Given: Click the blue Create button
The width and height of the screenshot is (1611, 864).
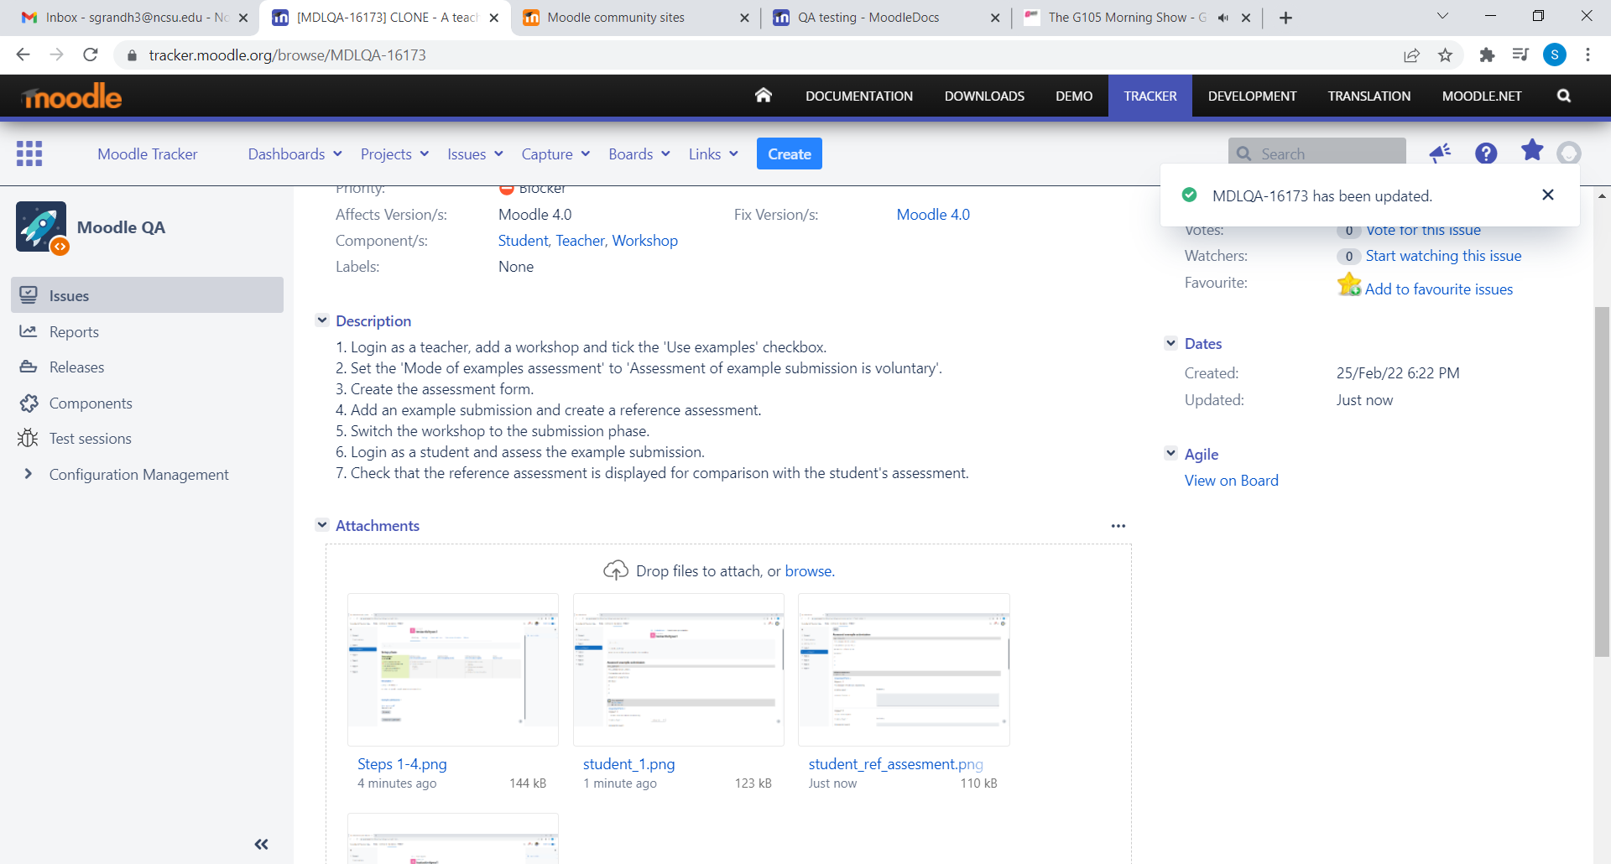Looking at the screenshot, I should (x=790, y=154).
